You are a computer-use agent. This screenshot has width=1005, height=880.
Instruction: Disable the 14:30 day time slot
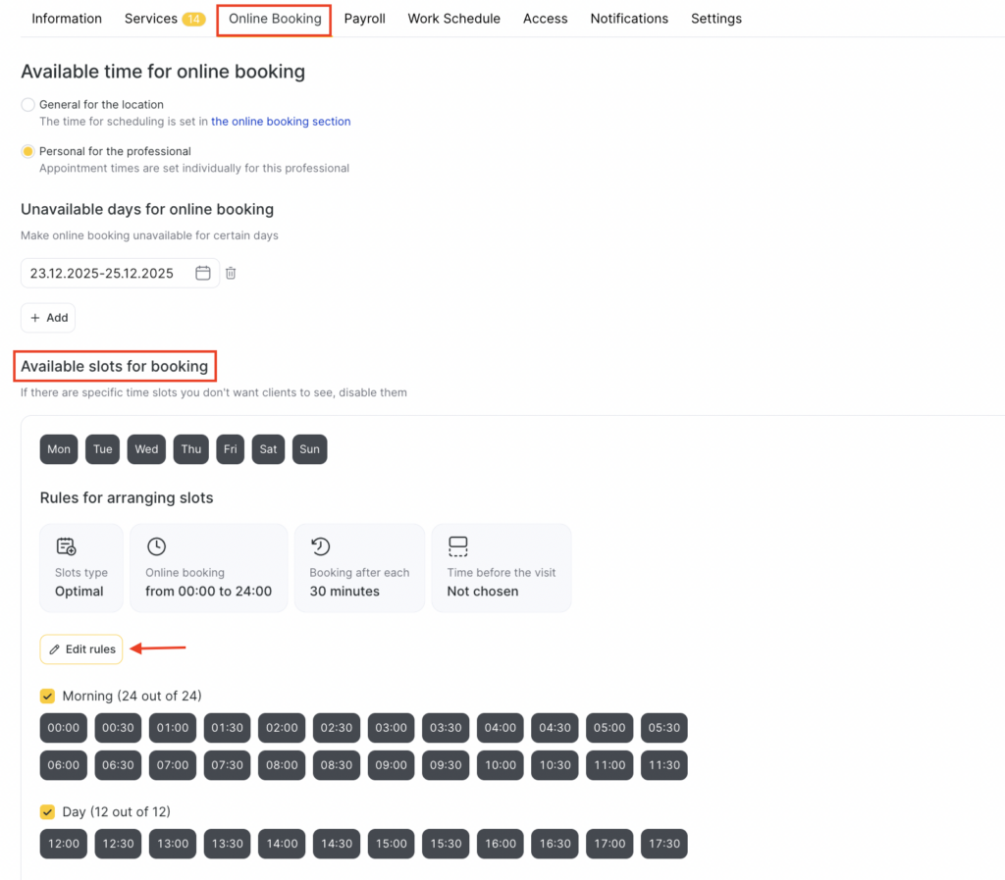(x=336, y=844)
